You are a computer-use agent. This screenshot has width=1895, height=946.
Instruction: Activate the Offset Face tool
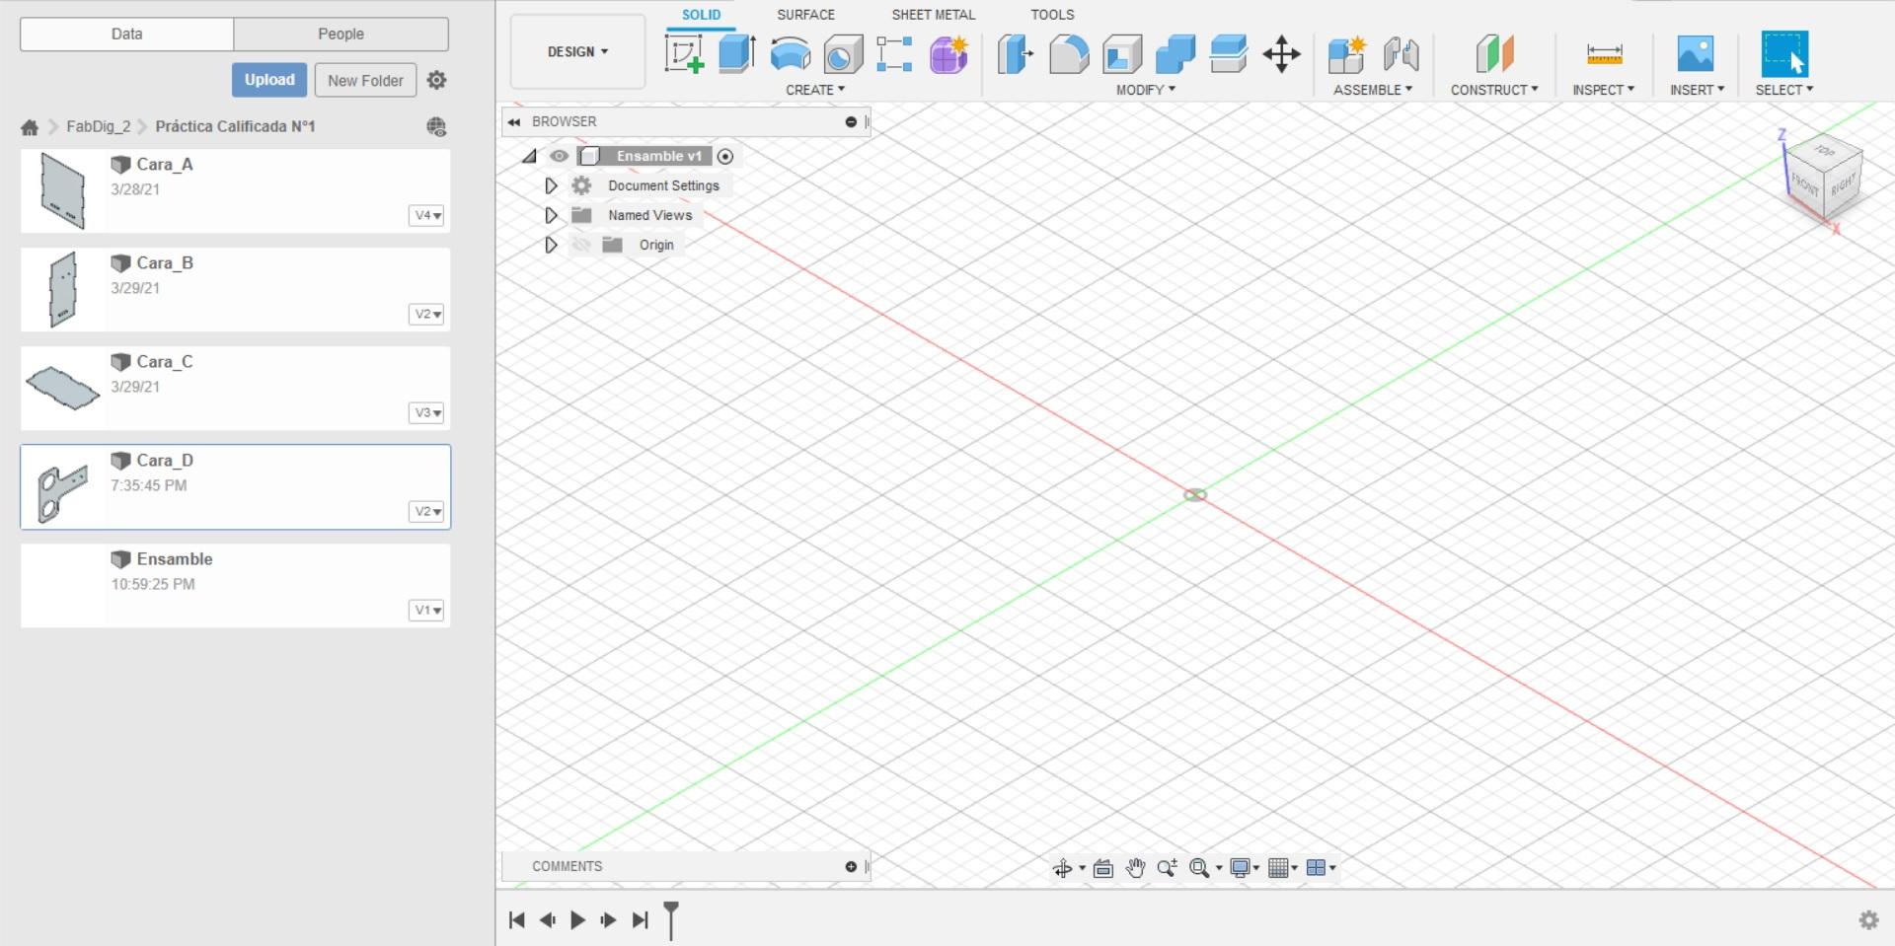[1228, 54]
